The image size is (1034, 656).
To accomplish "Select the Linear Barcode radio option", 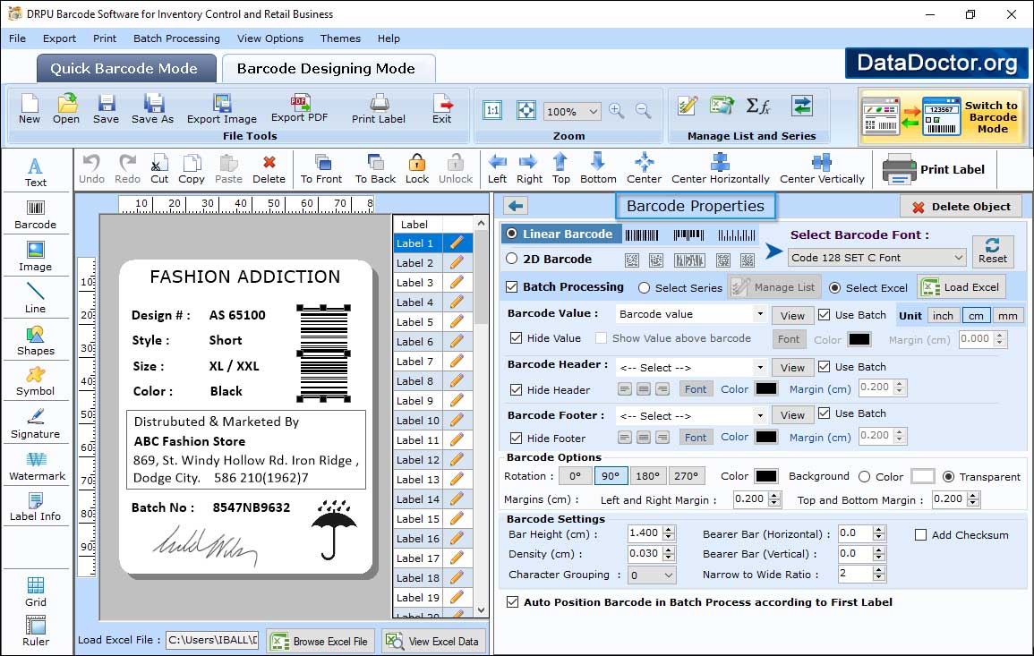I will coord(512,234).
